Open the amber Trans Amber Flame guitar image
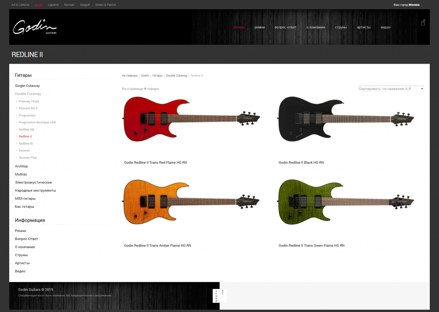439x312 pixels. (x=191, y=202)
